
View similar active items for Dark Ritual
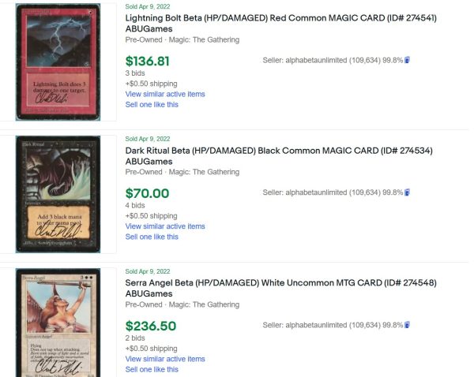[x=165, y=226]
